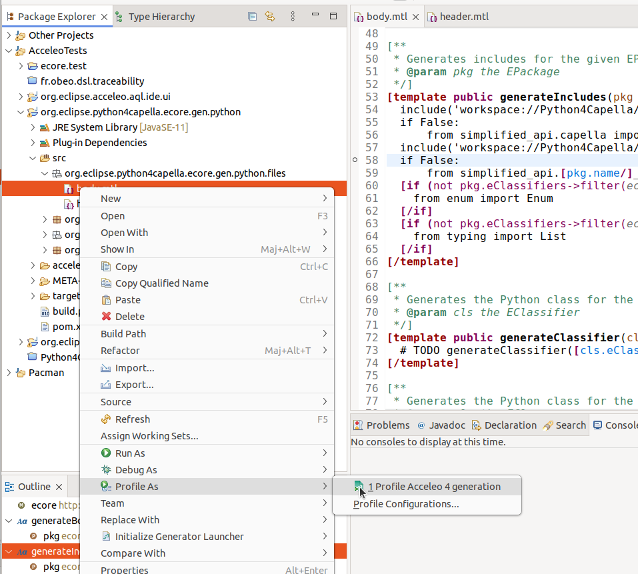Viewport: 638px width, 574px height.
Task: Open the Search view tab icon
Action: tap(548, 425)
